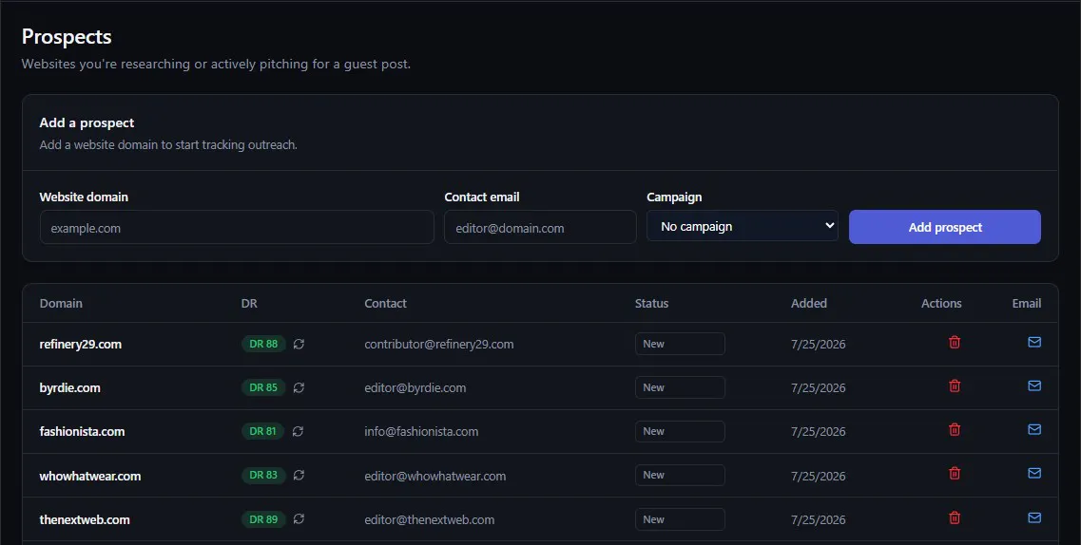Change status of byrdie.com
Screen dimensions: 1081x545
(680, 387)
